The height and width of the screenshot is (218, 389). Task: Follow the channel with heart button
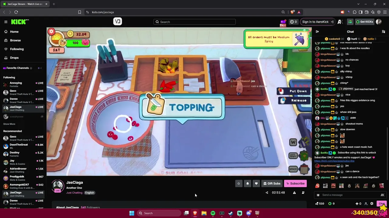point(256,183)
